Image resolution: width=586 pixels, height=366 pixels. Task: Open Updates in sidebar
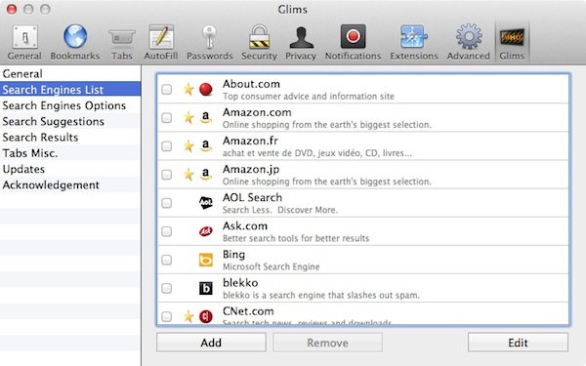point(70,169)
